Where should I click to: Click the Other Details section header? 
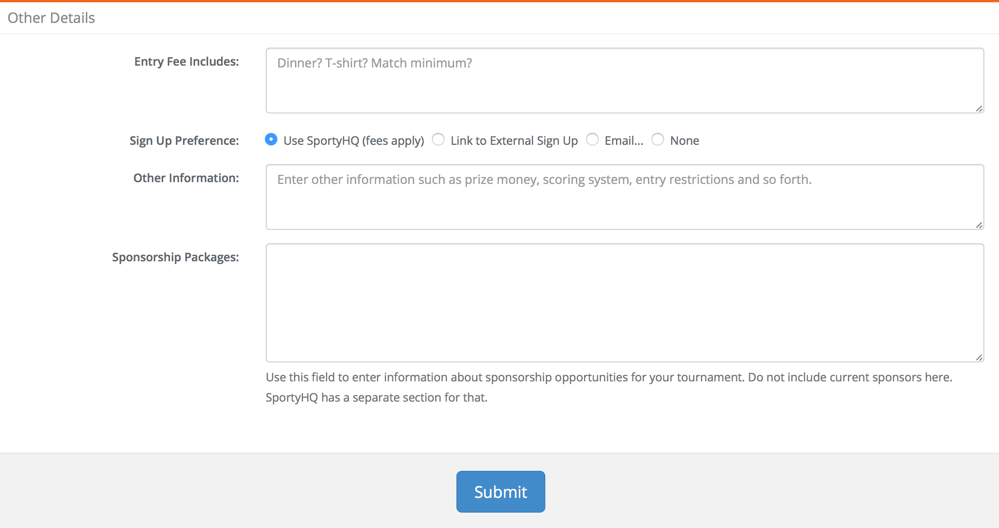(x=51, y=18)
